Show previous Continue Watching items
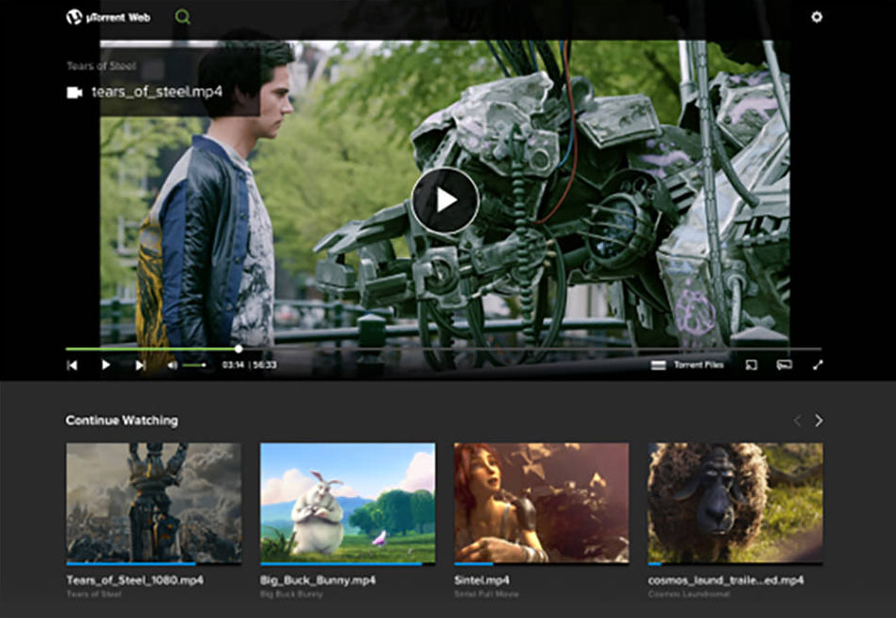 point(797,420)
